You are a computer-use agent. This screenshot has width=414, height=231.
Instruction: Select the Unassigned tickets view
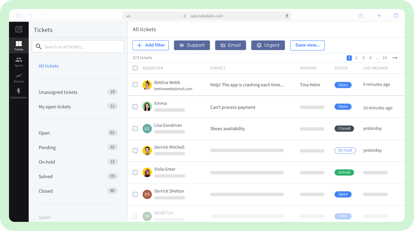pos(58,92)
